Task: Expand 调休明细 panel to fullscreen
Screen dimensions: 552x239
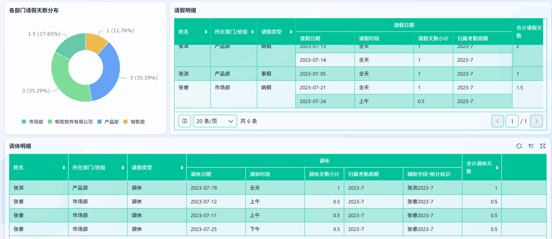Action: point(543,146)
